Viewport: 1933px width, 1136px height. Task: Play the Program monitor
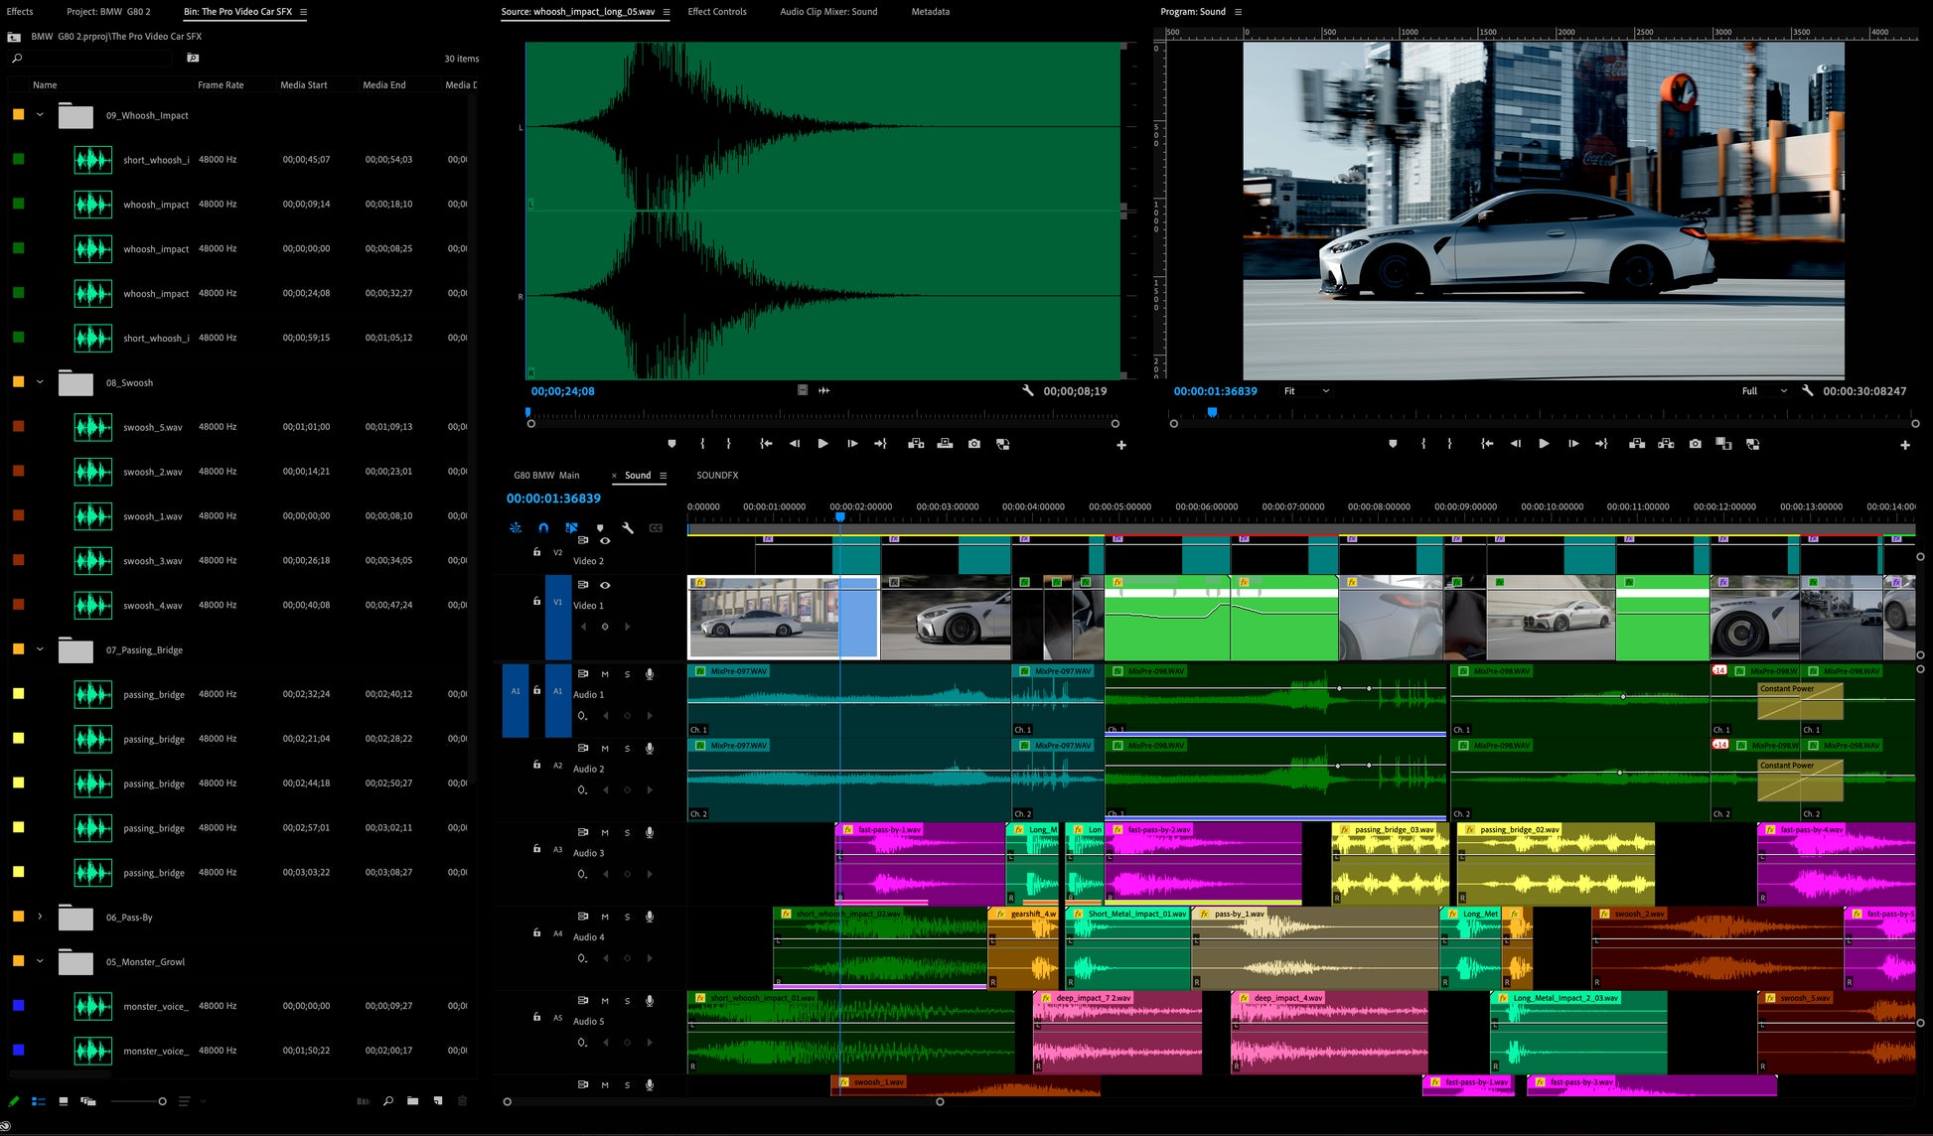coord(1544,444)
